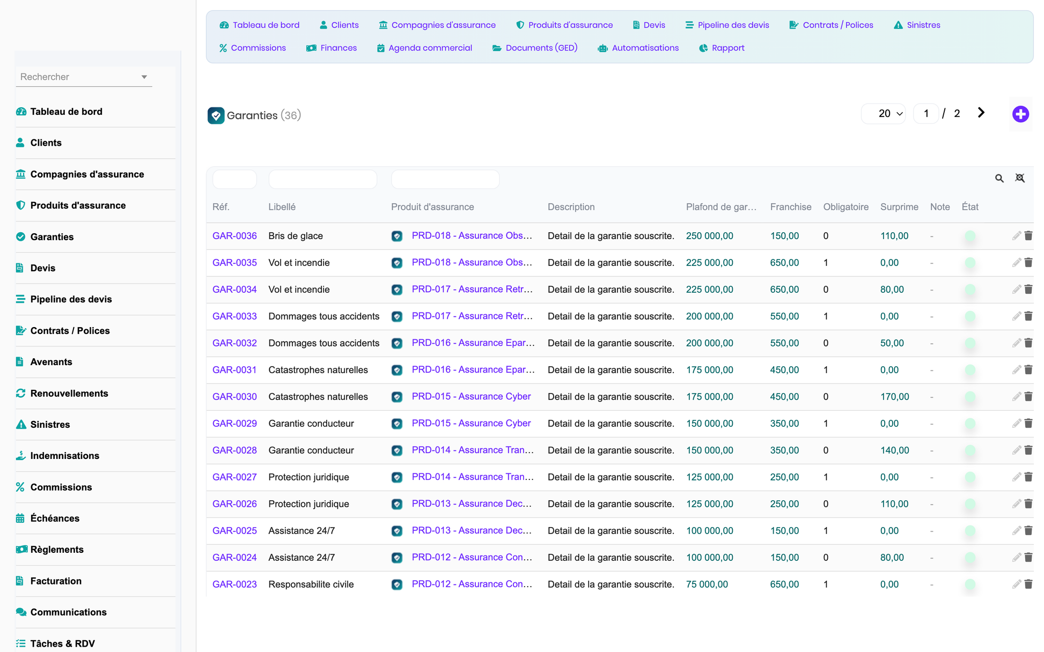Click the 170,00 surprime value

(894, 397)
